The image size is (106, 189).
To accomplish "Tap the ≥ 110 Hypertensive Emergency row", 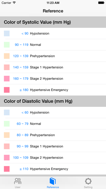I will [53, 169].
